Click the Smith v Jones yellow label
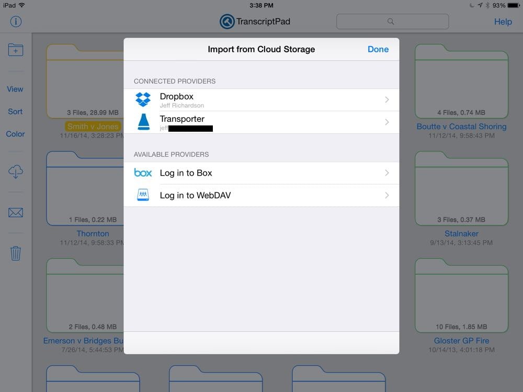The width and height of the screenshot is (523, 392). click(93, 126)
